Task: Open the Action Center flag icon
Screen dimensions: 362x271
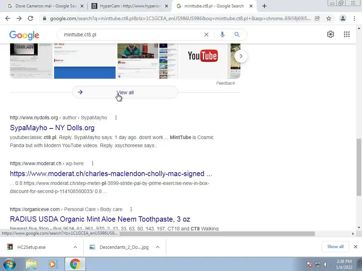Action: coord(309,264)
